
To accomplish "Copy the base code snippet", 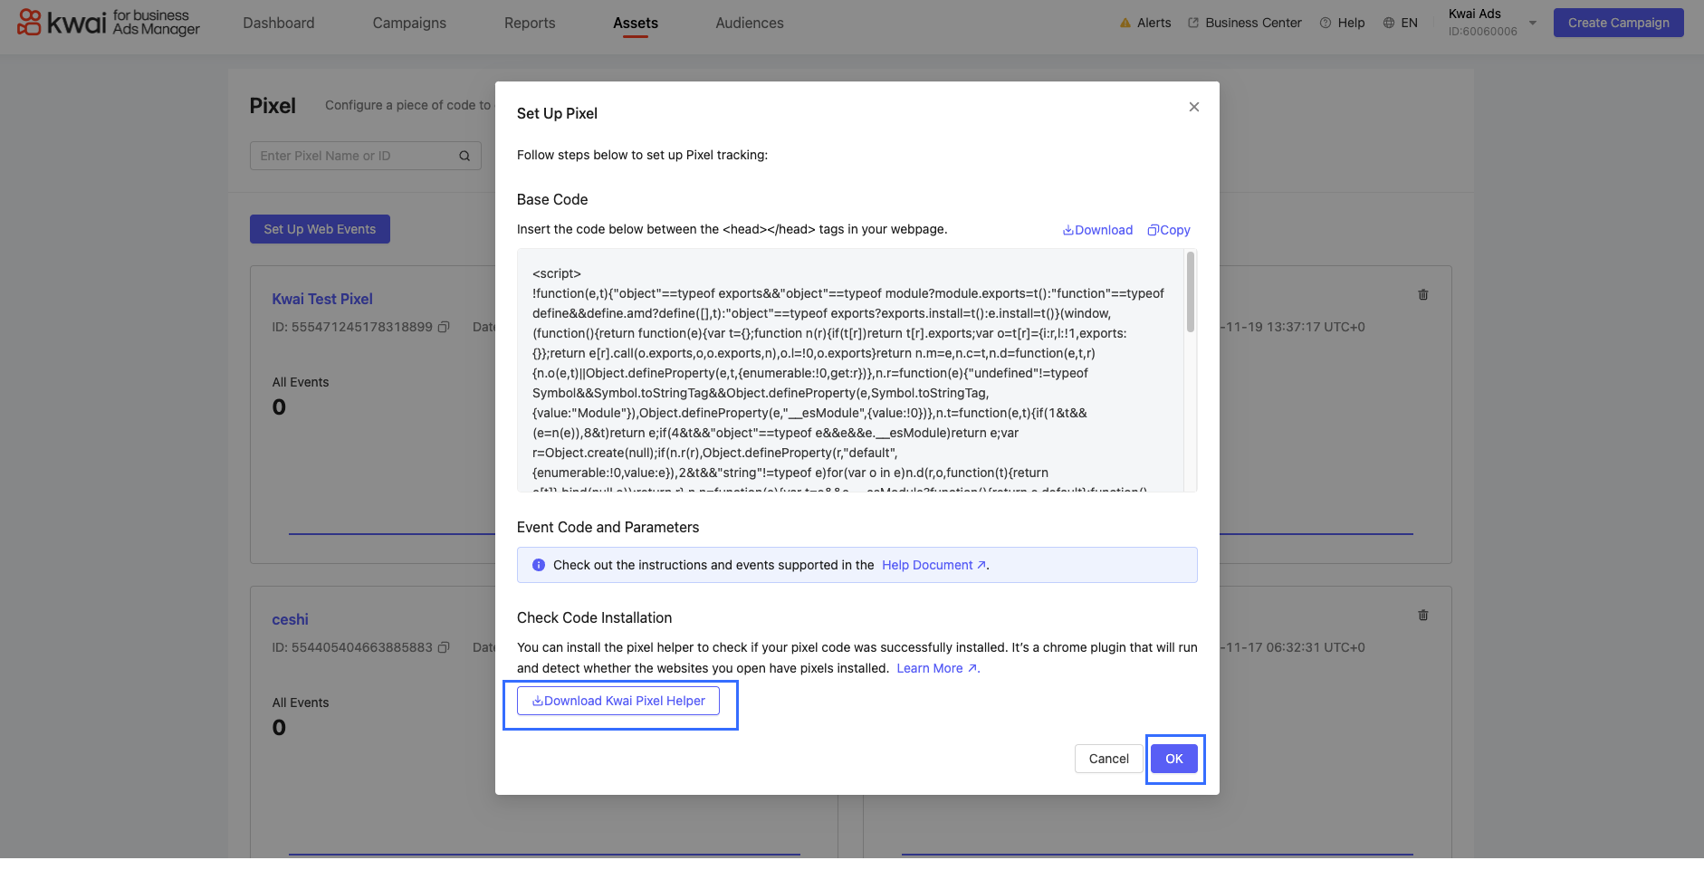I will (x=1169, y=230).
